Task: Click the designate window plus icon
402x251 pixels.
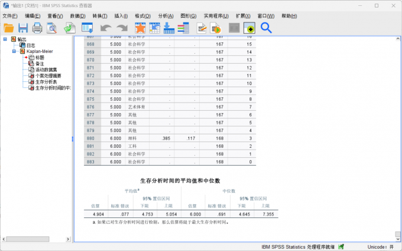Action: tap(249, 28)
